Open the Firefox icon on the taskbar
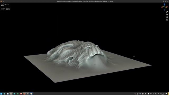 point(21,94)
